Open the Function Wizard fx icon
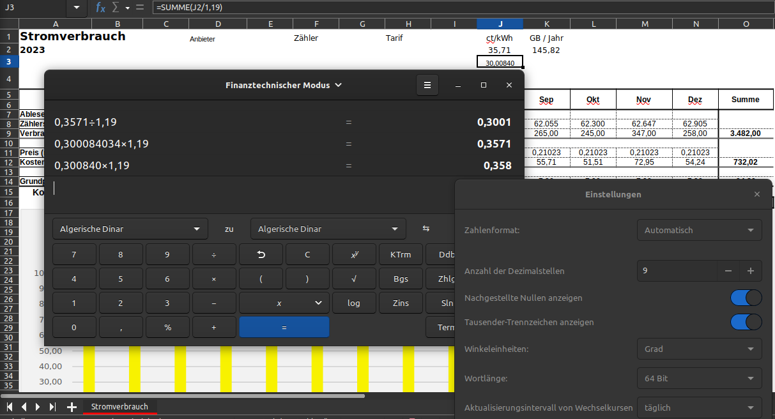This screenshot has height=419, width=775. [100, 8]
